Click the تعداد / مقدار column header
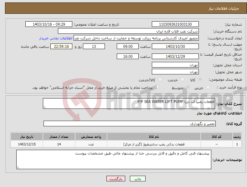The width and height of the screenshot is (247, 187). tap(59, 137)
